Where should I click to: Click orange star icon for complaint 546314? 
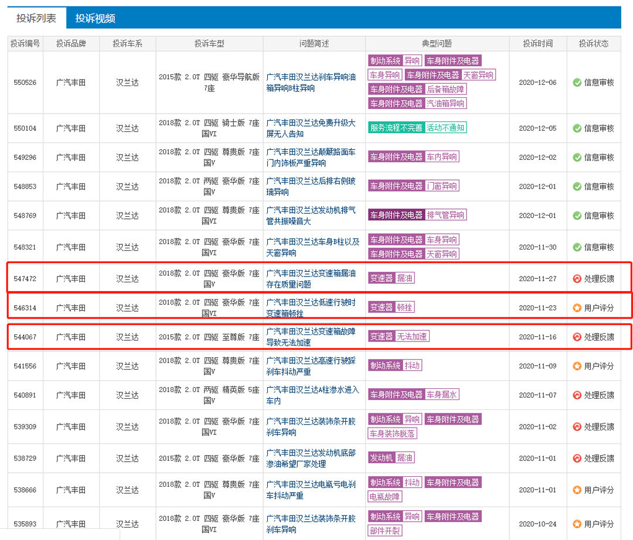[x=577, y=308]
